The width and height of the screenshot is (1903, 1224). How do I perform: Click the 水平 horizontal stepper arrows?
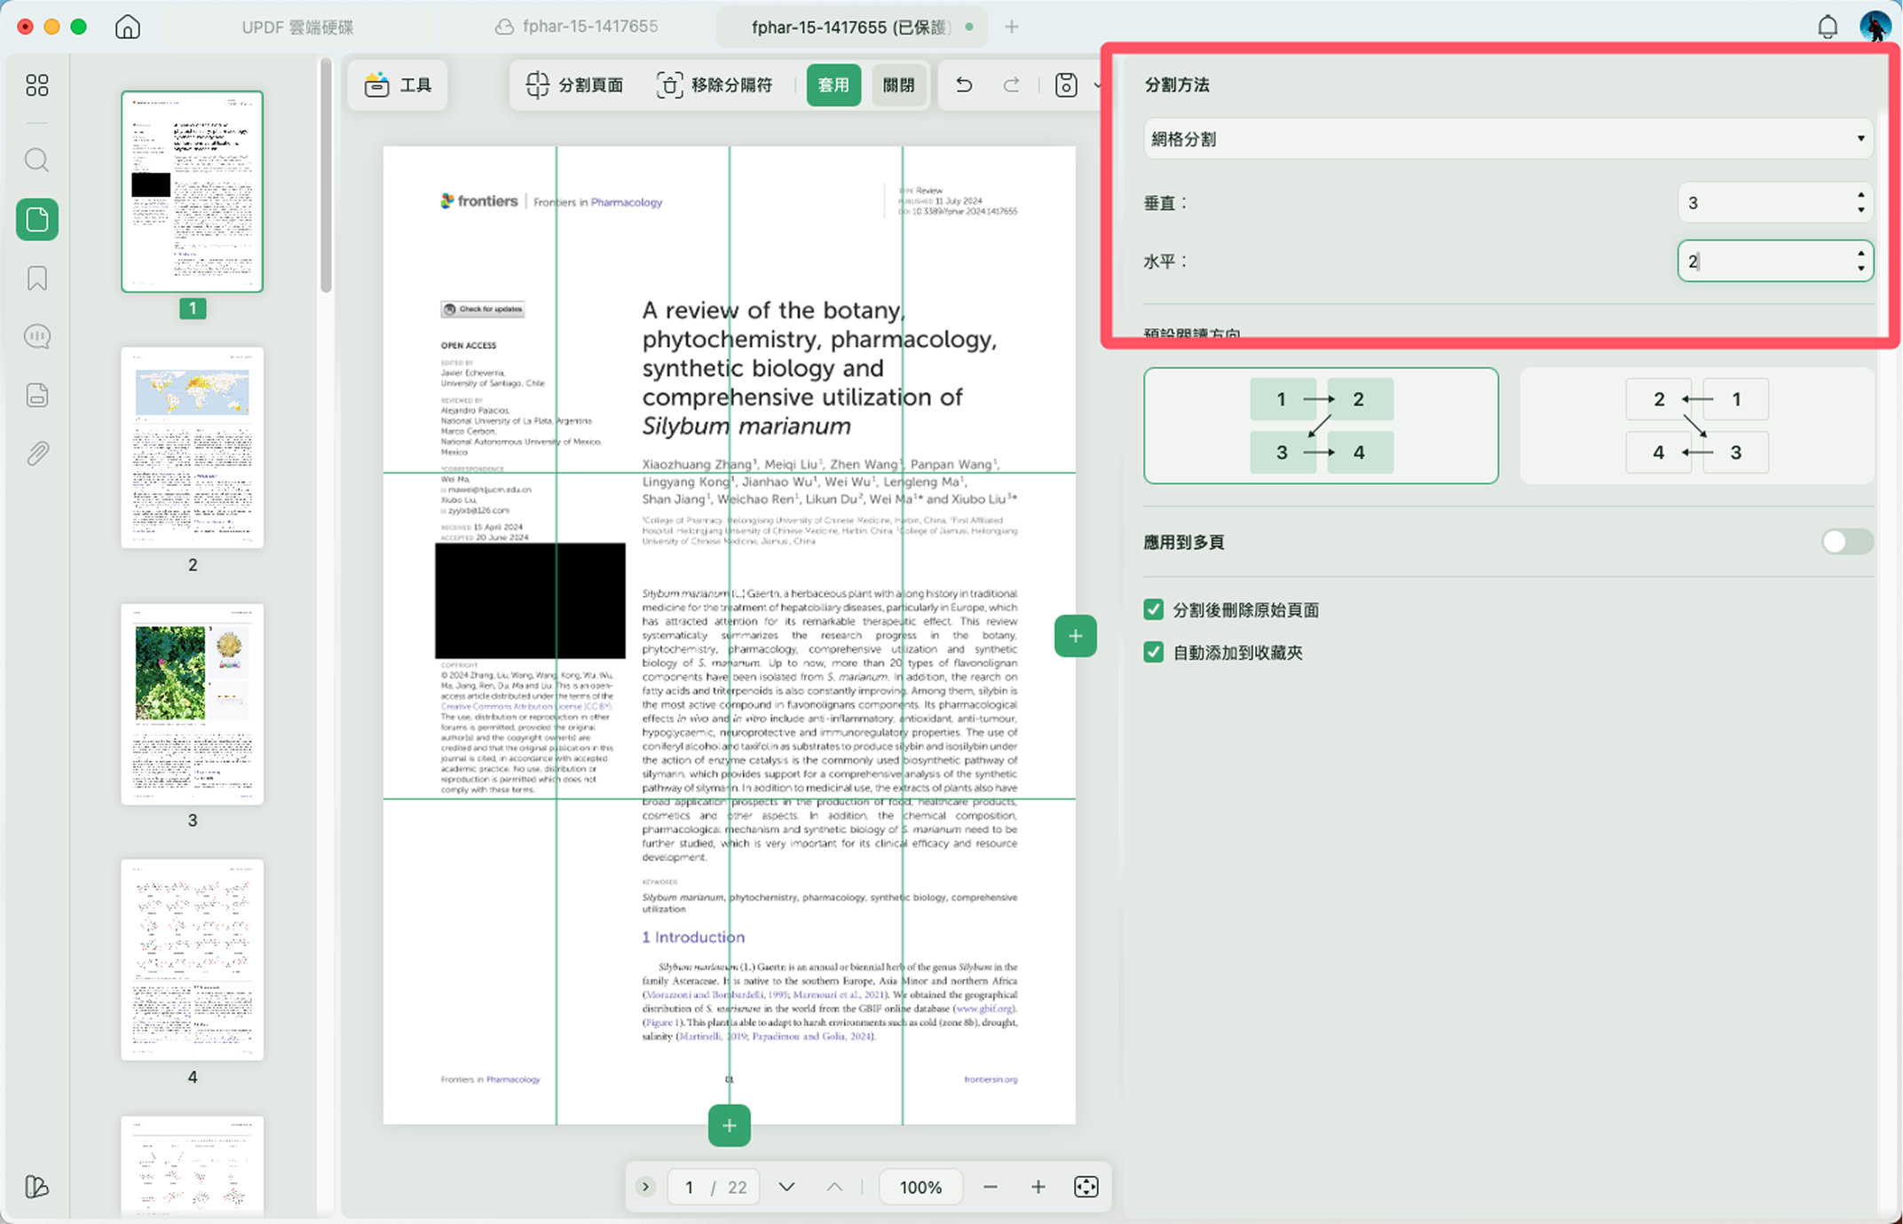point(1860,262)
